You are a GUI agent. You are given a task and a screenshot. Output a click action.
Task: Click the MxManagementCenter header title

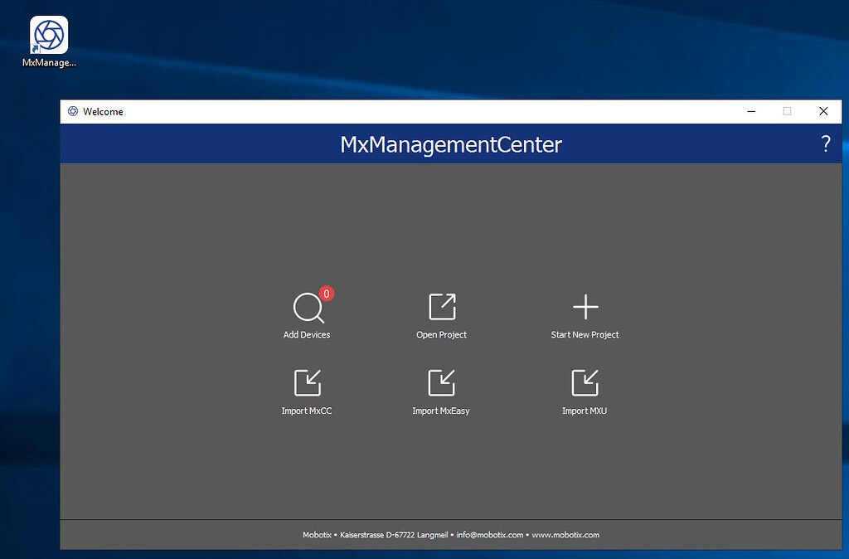coord(451,144)
